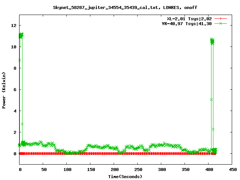Click x-axis tick label 150
This screenshot has height=180, width=240.
91,169
